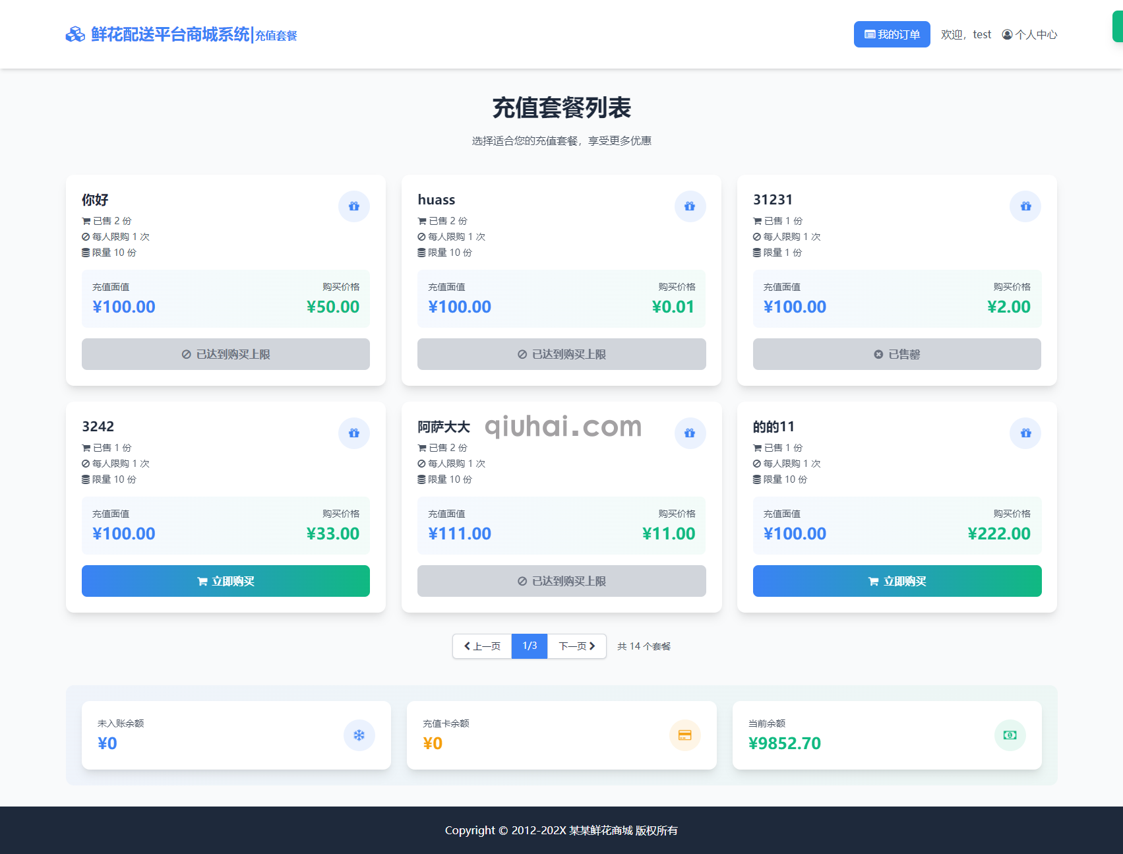The height and width of the screenshot is (854, 1123).
Task: Select the 1/3 page indicator
Action: pos(530,646)
